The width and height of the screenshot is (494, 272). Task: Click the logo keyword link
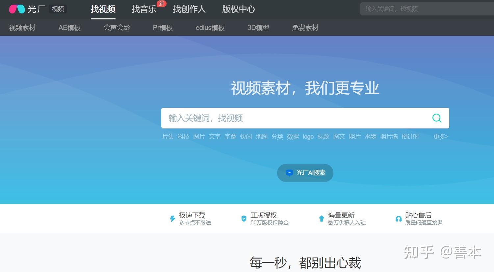click(x=308, y=137)
